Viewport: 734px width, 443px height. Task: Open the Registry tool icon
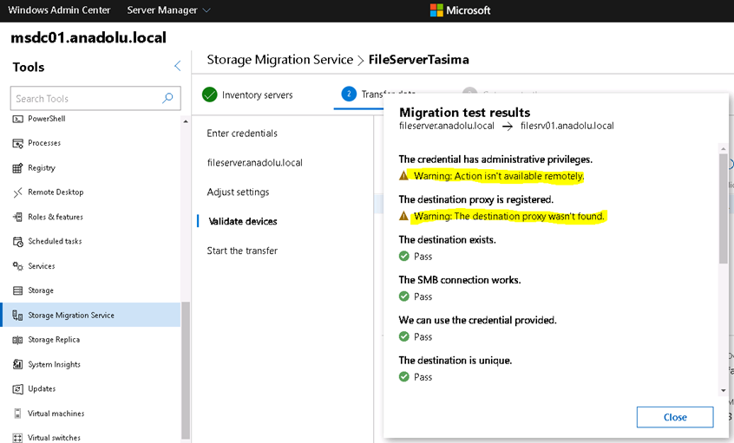pos(18,168)
